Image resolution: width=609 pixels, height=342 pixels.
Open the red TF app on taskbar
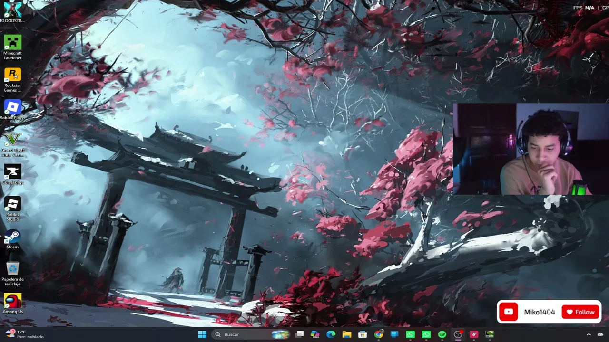473,334
